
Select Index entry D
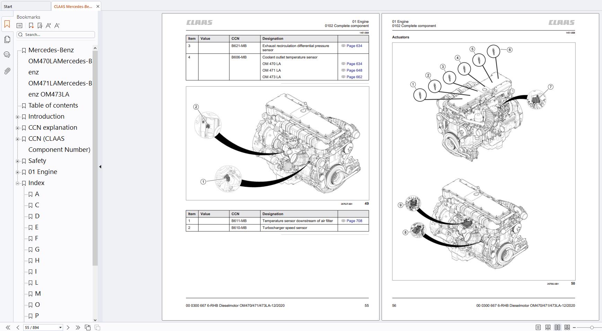tap(37, 216)
